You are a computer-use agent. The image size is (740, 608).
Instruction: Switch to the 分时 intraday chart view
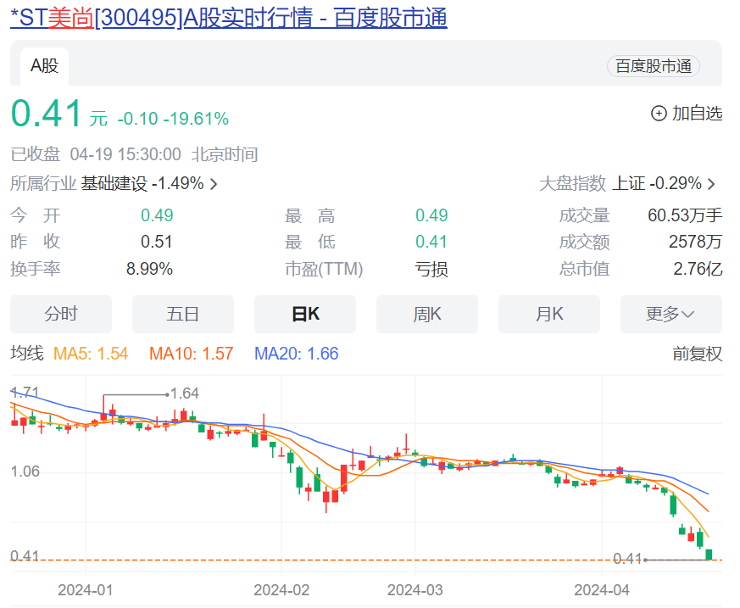pyautogui.click(x=60, y=314)
